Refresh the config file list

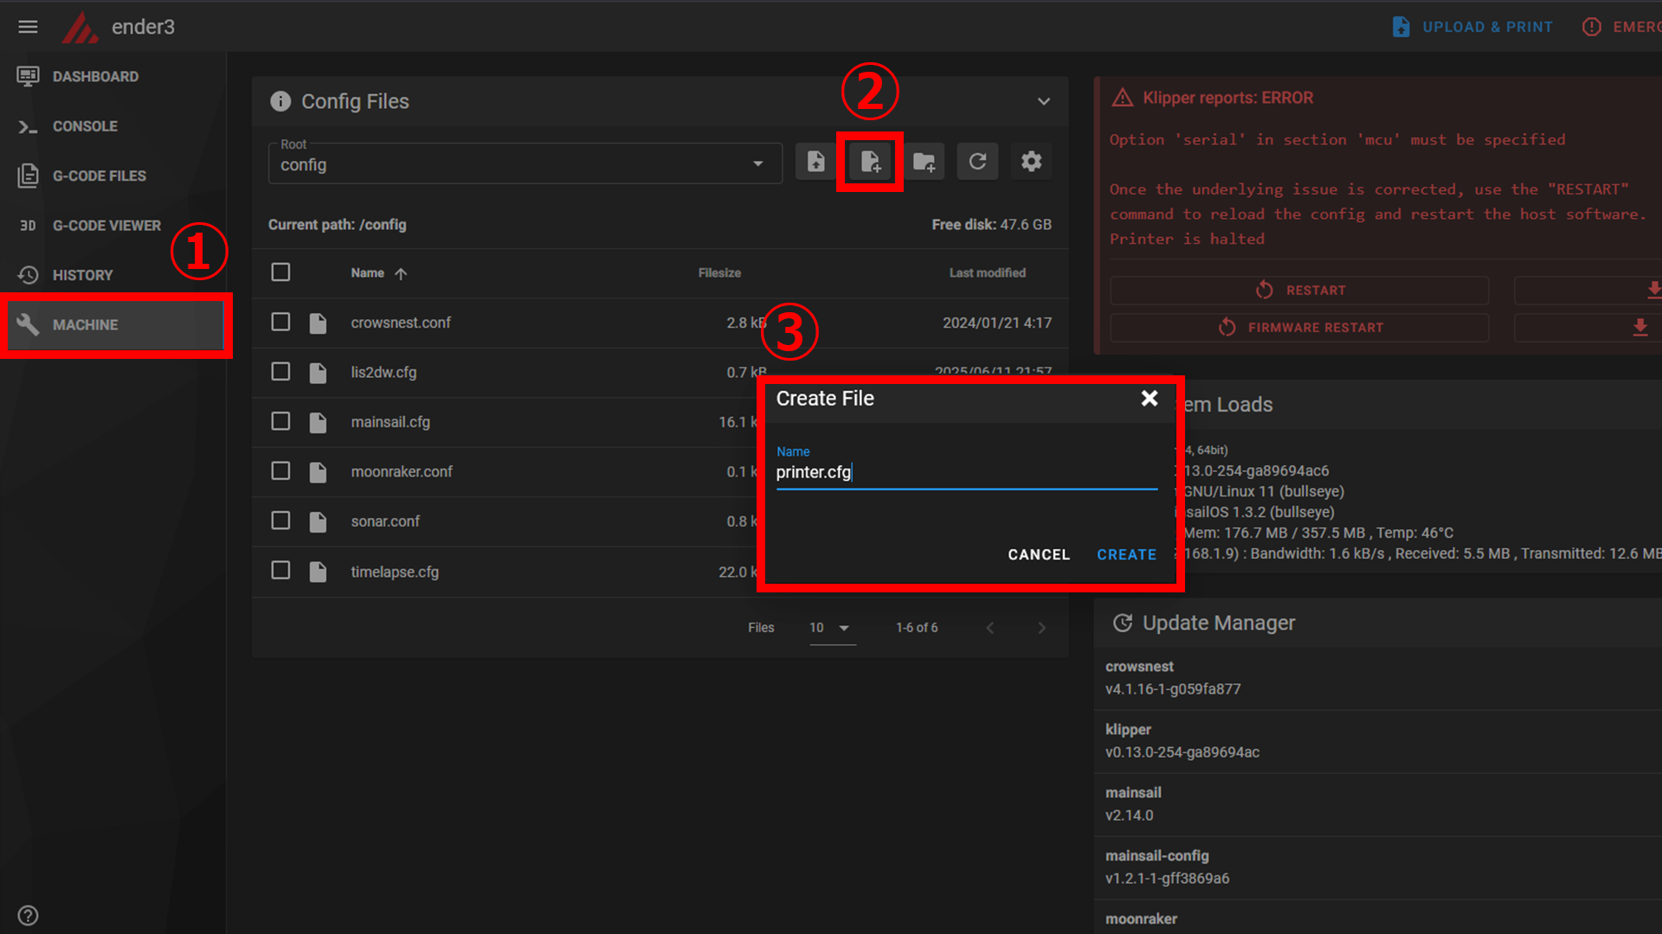[977, 162]
